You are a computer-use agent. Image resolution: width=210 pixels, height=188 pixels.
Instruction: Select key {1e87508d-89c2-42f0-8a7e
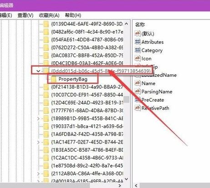(x=87, y=166)
